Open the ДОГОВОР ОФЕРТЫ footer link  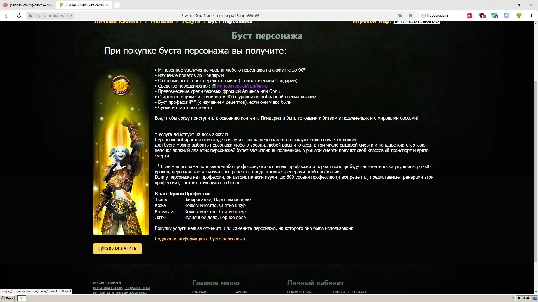pyautogui.click(x=107, y=283)
